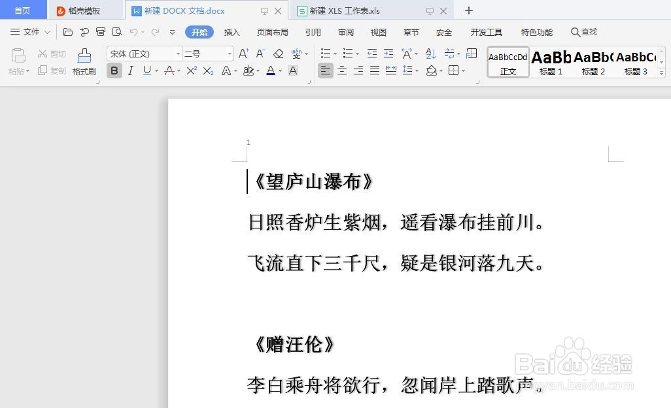Viewport: 671px width, 408px height.
Task: Open the 页面布局 ribbon tab
Action: tap(272, 31)
